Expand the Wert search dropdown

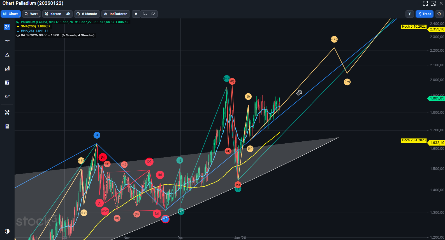pos(31,14)
